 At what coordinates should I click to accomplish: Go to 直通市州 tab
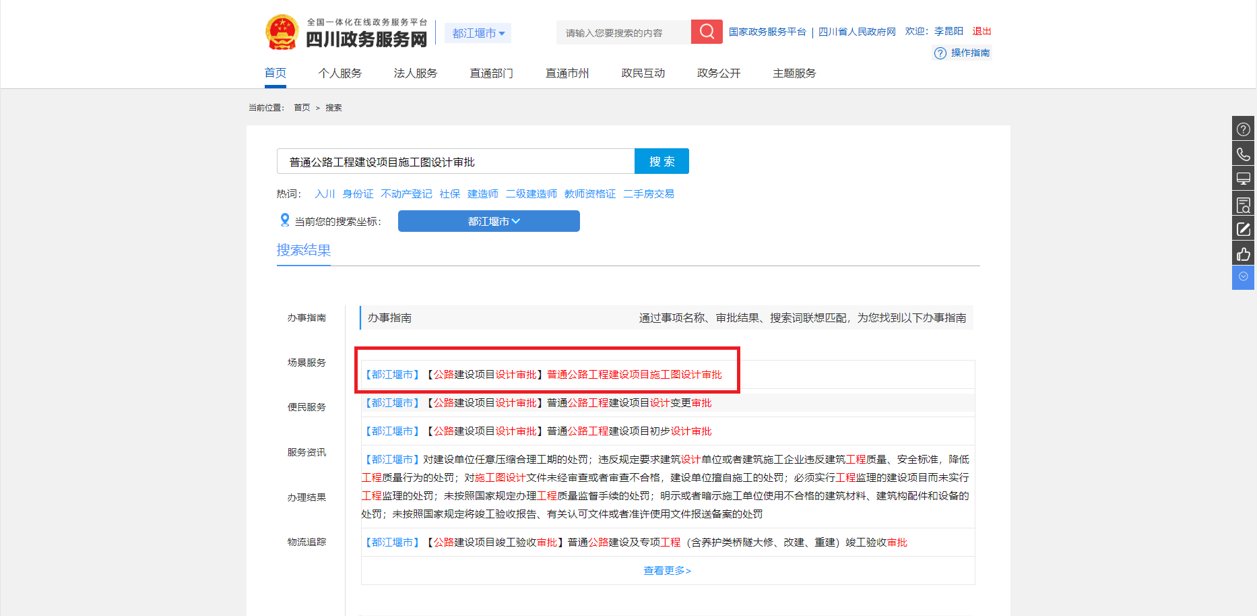567,73
